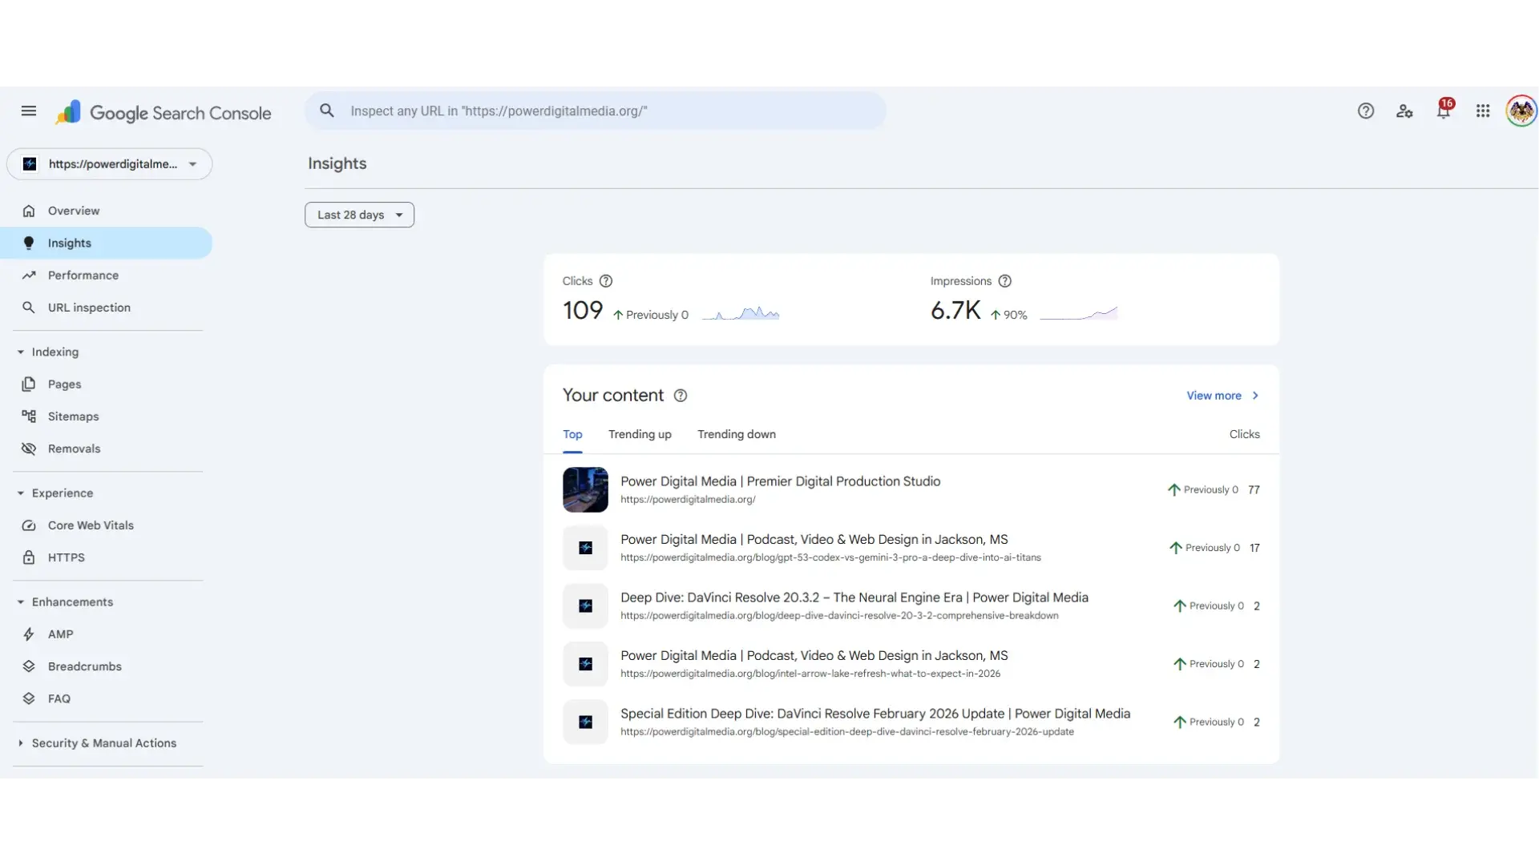Image resolution: width=1539 pixels, height=865 pixels.
Task: Open the Last 28 days date selector
Action: click(x=358, y=215)
